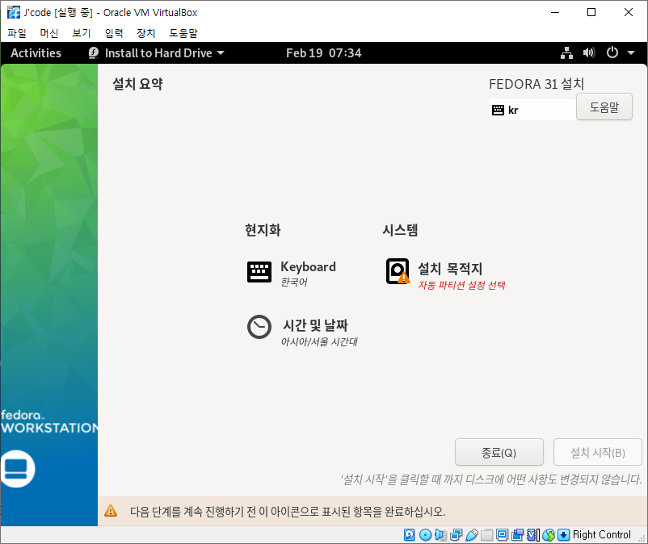648x544 pixels.
Task: Close the VirtualBox window
Action: point(628,12)
